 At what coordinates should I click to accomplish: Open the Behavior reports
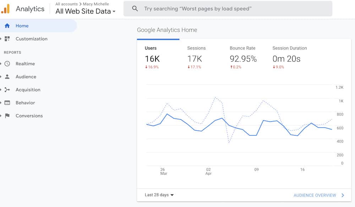click(x=25, y=103)
